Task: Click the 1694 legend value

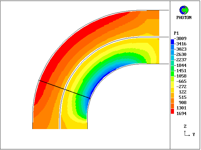Action: (x=182, y=113)
